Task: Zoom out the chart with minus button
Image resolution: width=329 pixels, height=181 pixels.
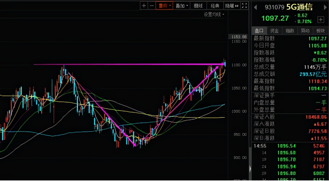Action: point(152,6)
